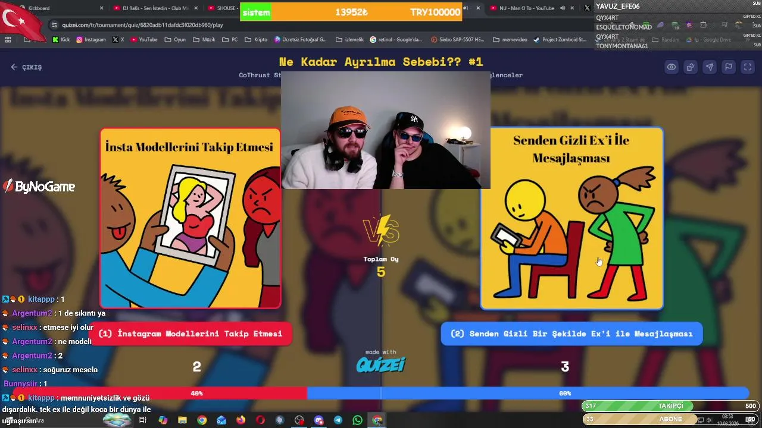Open the Ücretsiz Fotoğraf bookmark
Viewport: 762px width, 428px height.
point(301,40)
